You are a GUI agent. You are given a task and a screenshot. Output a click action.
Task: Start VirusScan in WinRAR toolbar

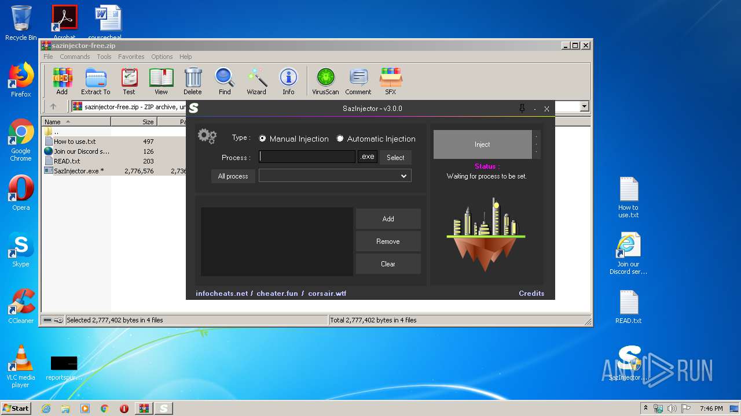point(325,81)
